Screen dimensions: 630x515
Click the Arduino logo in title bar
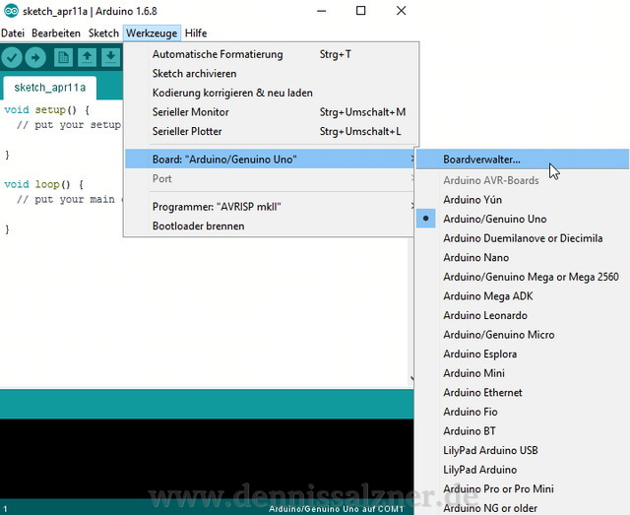(11, 11)
